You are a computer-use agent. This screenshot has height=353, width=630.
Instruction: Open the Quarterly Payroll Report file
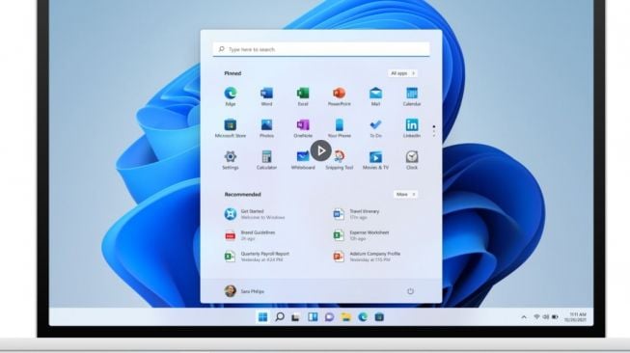257,257
